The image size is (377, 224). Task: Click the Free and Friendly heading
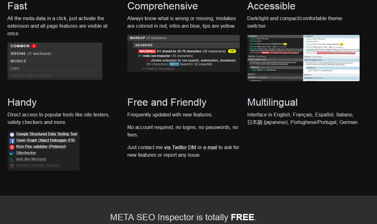pyautogui.click(x=167, y=103)
